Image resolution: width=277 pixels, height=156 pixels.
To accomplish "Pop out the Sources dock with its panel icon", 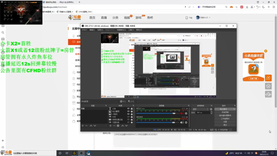I will [133, 106].
